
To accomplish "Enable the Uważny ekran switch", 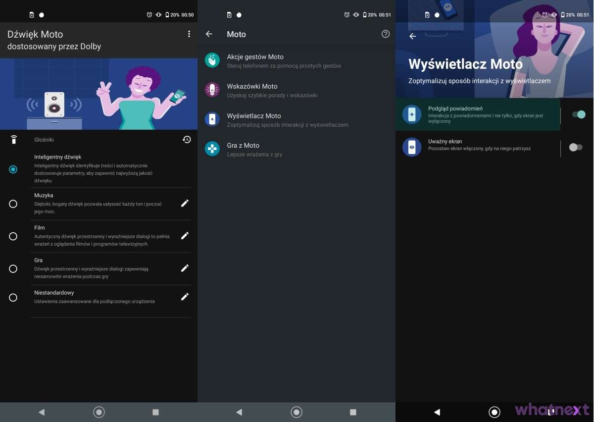I will click(576, 147).
